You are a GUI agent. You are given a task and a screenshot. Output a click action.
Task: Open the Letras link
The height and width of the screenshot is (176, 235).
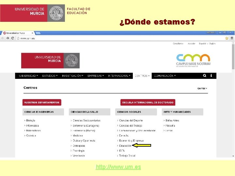tap(169, 130)
